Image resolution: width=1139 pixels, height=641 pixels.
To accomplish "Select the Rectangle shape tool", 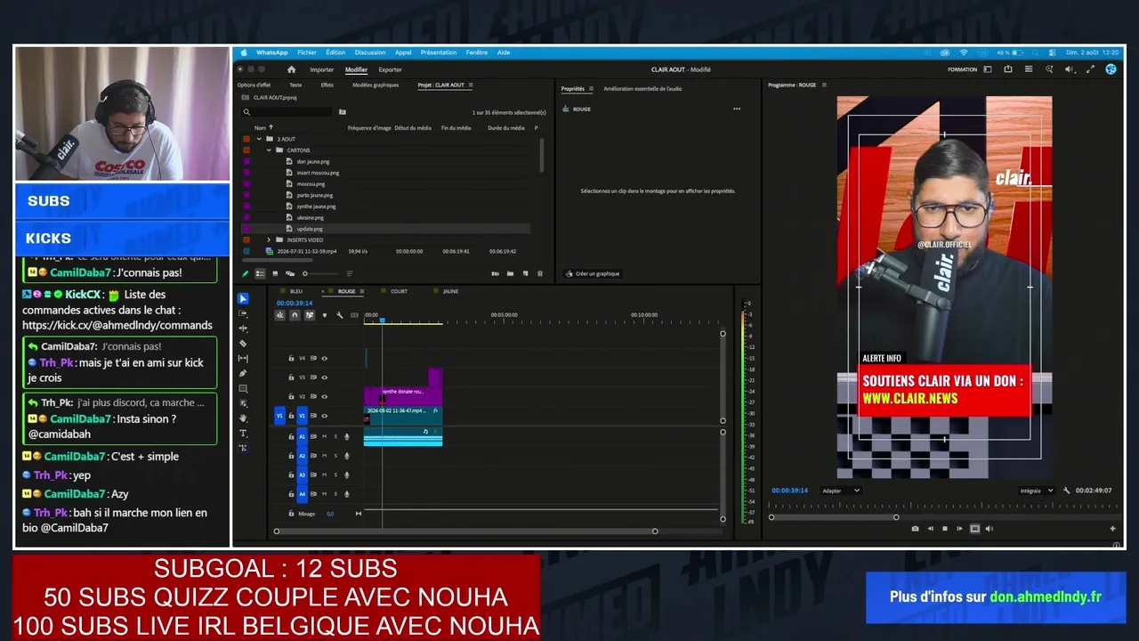I will click(243, 389).
